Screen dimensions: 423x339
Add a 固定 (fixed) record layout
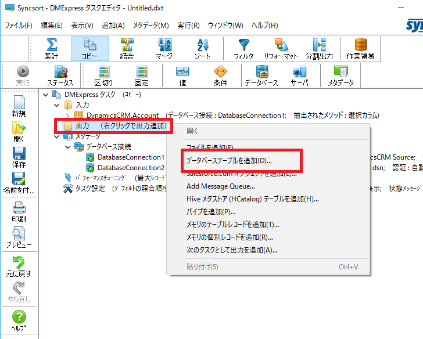pyautogui.click(x=141, y=75)
